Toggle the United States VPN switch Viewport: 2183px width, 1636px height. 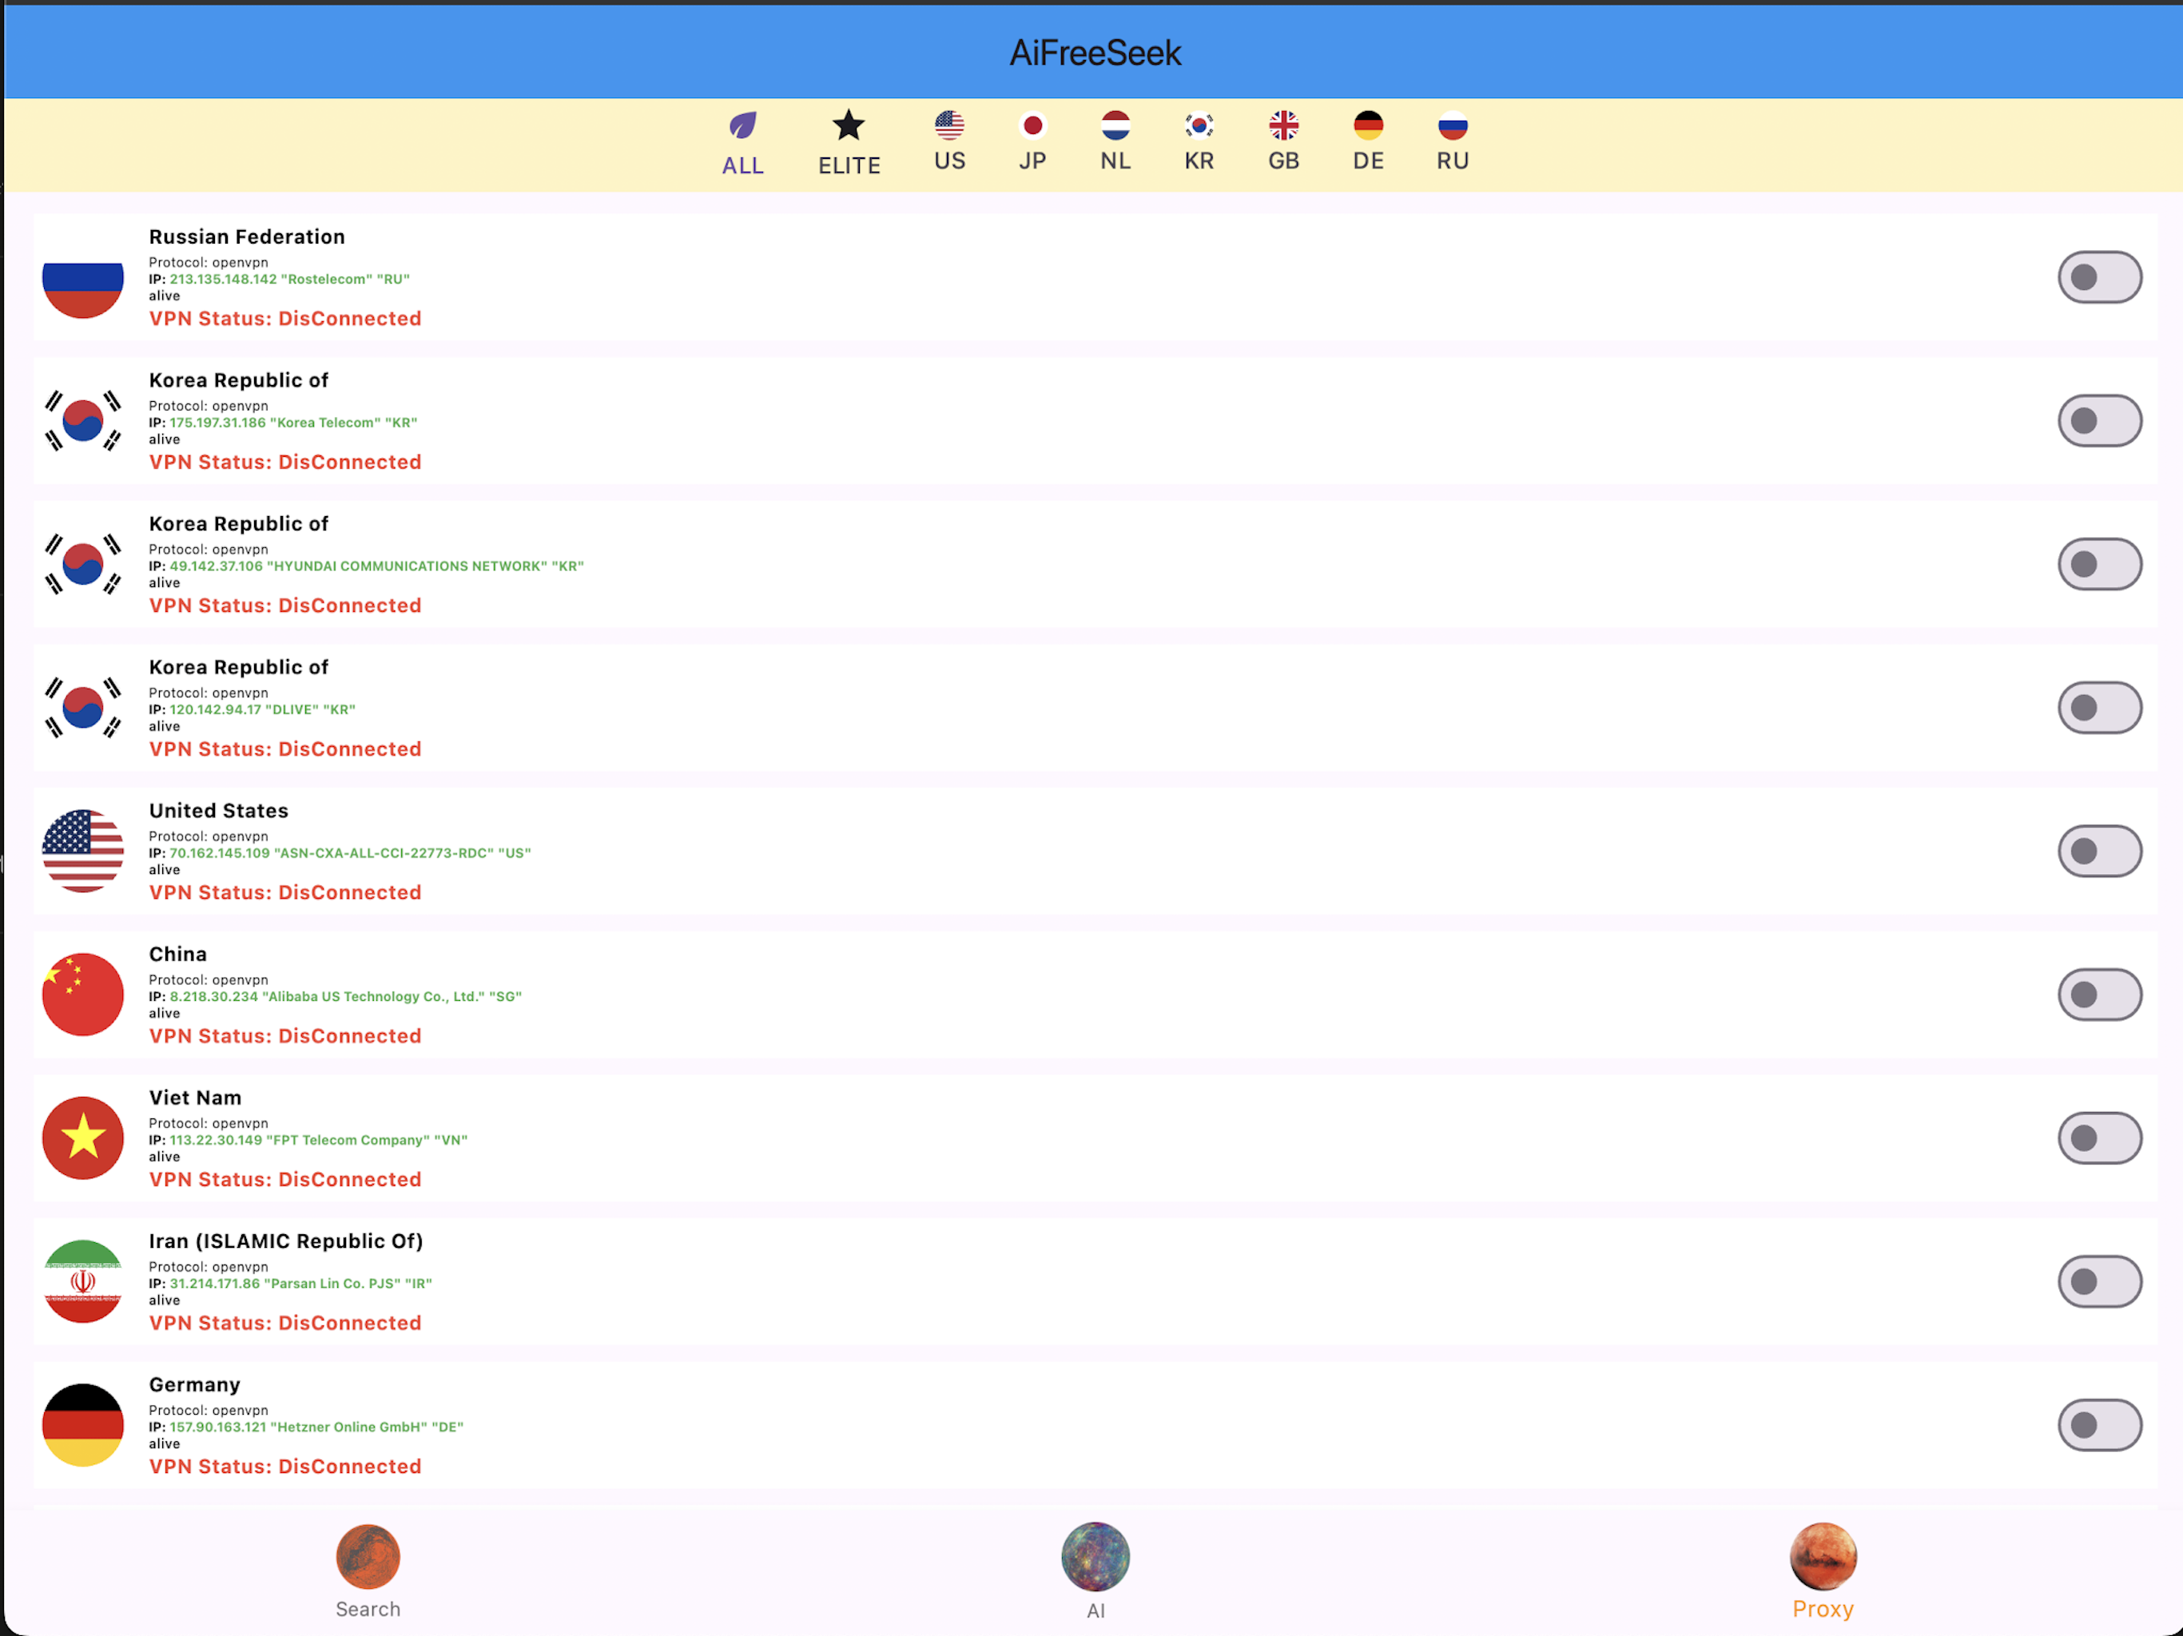tap(2099, 852)
